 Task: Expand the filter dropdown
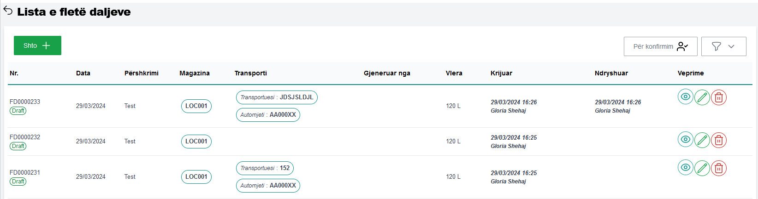[723, 46]
